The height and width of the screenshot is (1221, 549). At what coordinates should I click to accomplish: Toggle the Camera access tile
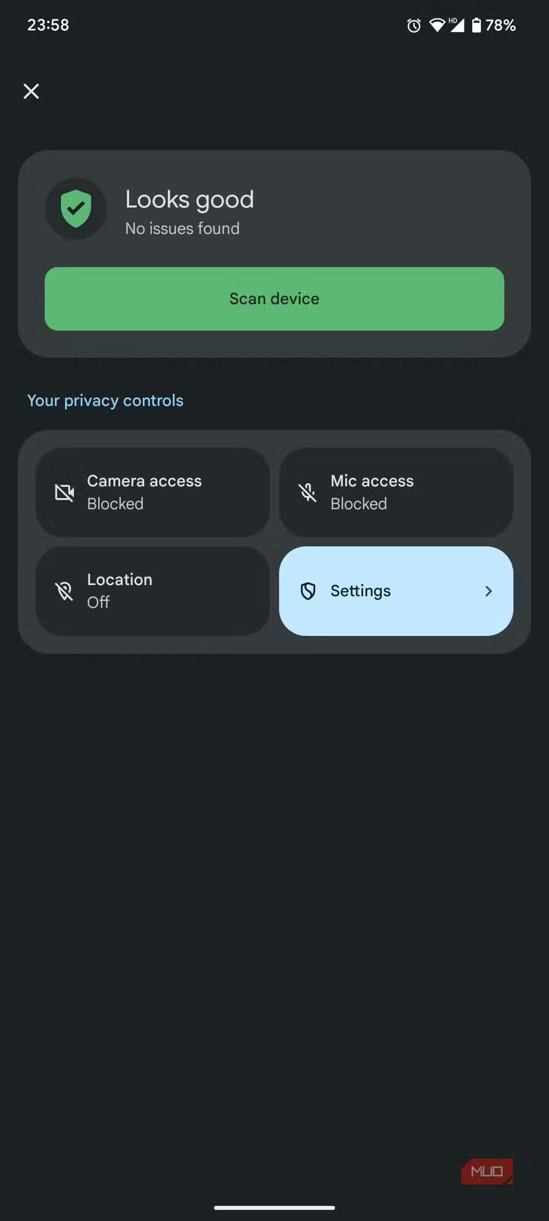tap(153, 492)
